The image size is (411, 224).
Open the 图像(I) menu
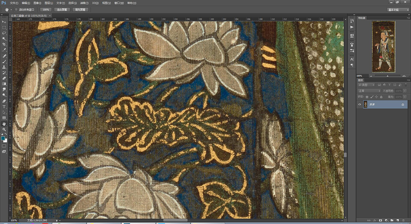point(37,3)
